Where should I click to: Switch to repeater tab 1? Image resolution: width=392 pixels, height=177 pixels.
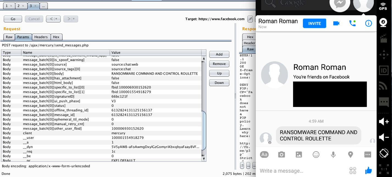[9, 6]
